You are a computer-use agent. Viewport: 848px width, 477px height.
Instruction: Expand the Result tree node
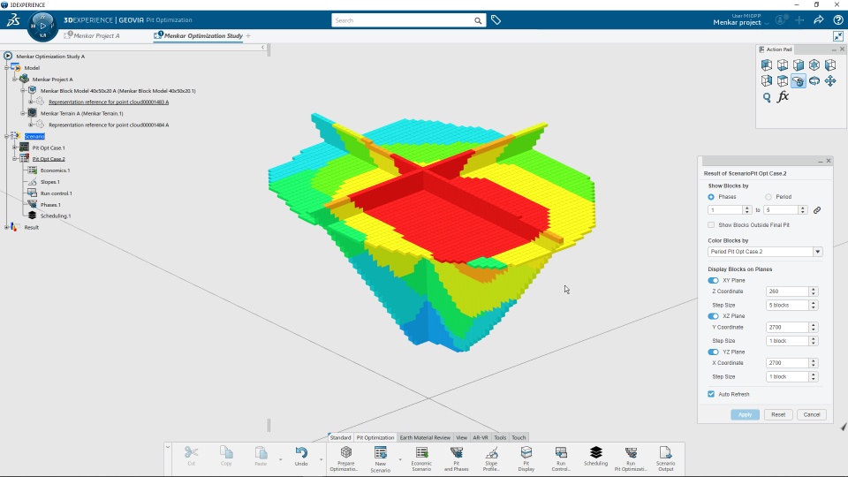click(x=6, y=227)
